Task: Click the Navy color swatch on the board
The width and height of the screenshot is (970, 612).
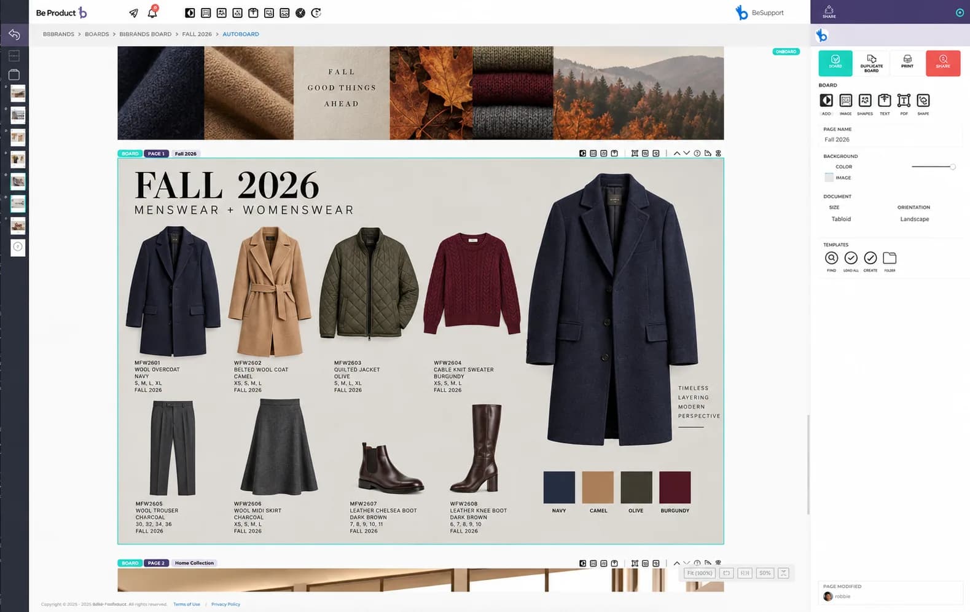Action: [559, 487]
